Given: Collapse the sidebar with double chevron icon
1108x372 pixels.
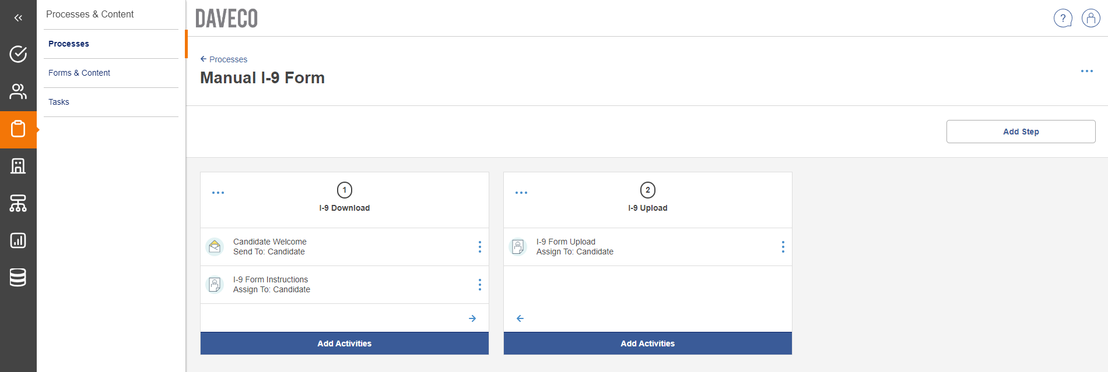Looking at the screenshot, I should coord(18,18).
